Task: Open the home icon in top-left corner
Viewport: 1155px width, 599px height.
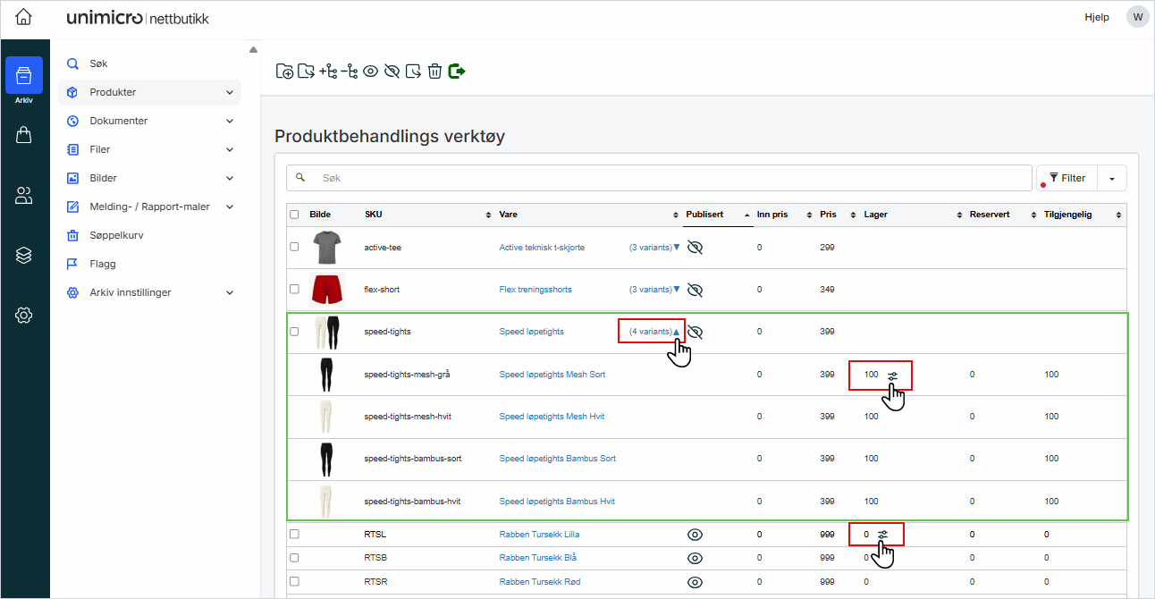Action: pyautogui.click(x=24, y=18)
